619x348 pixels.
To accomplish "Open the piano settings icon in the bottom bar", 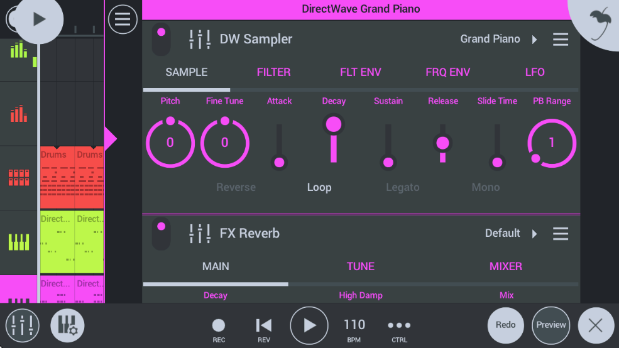I will click(x=67, y=325).
